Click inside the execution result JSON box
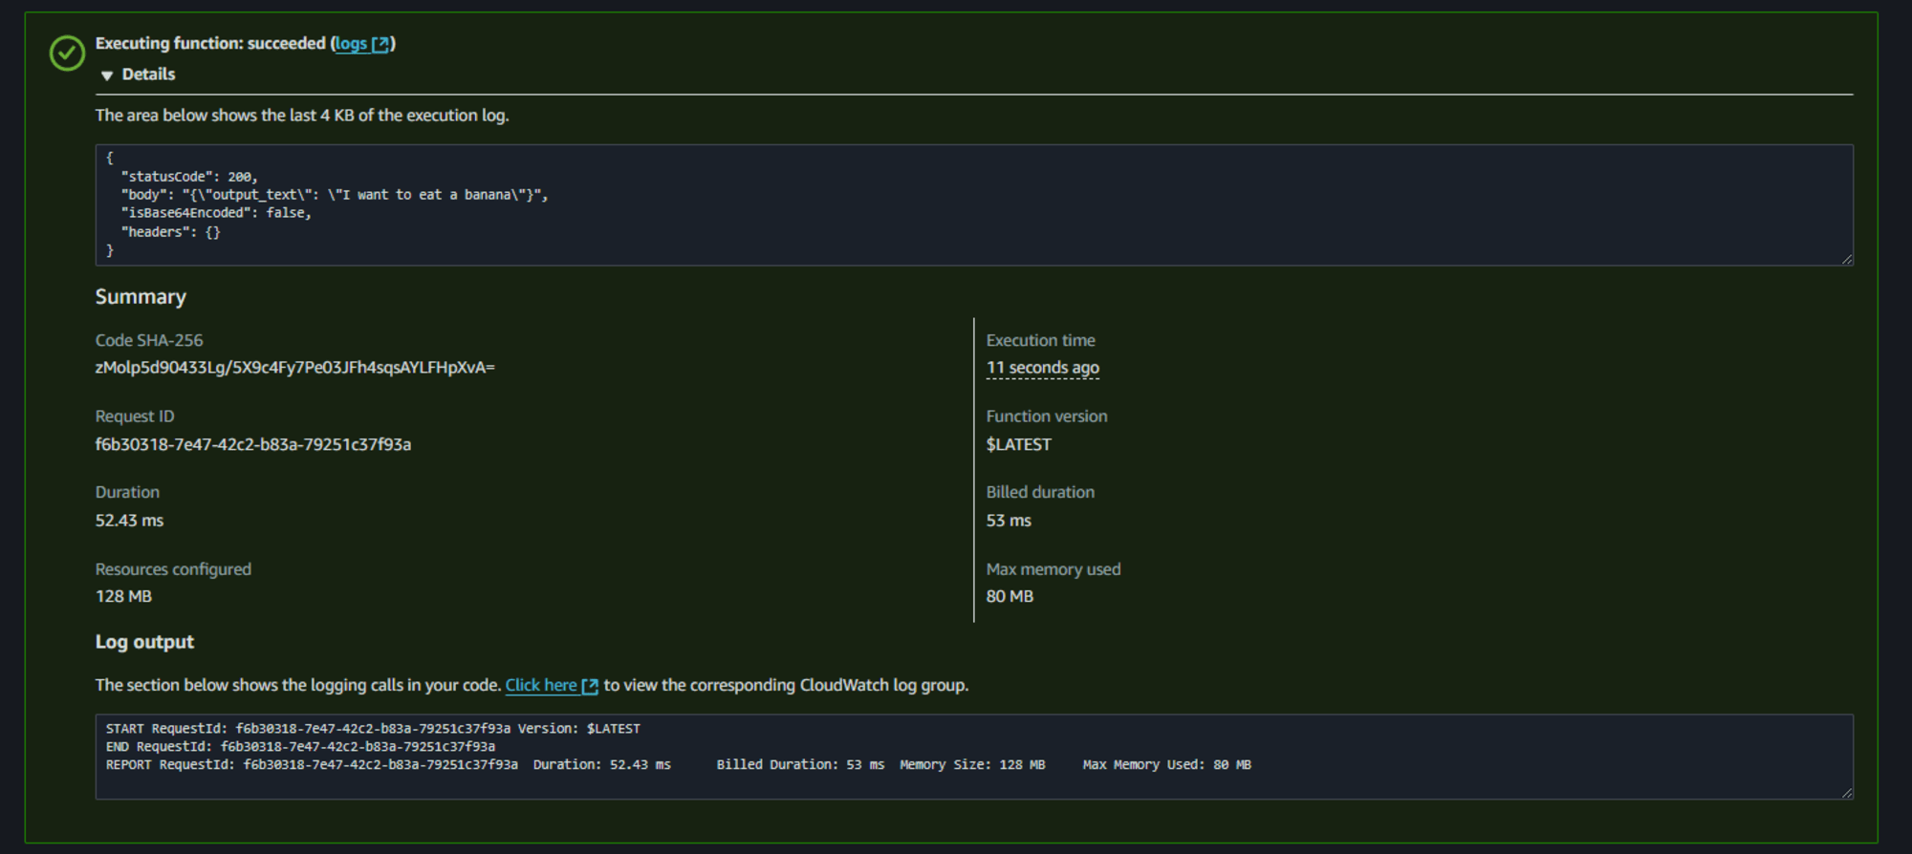The width and height of the screenshot is (1912, 854). click(x=974, y=204)
